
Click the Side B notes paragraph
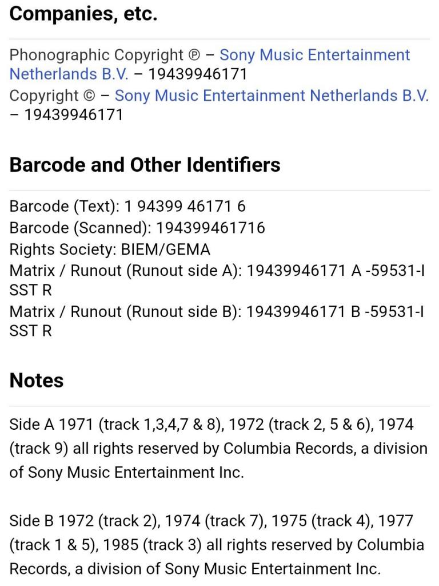click(x=217, y=545)
